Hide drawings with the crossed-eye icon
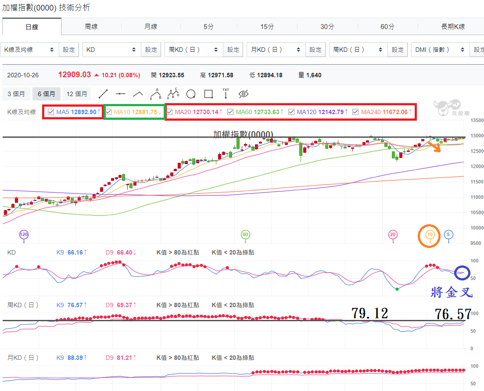This screenshot has width=484, height=391. pyautogui.click(x=243, y=94)
